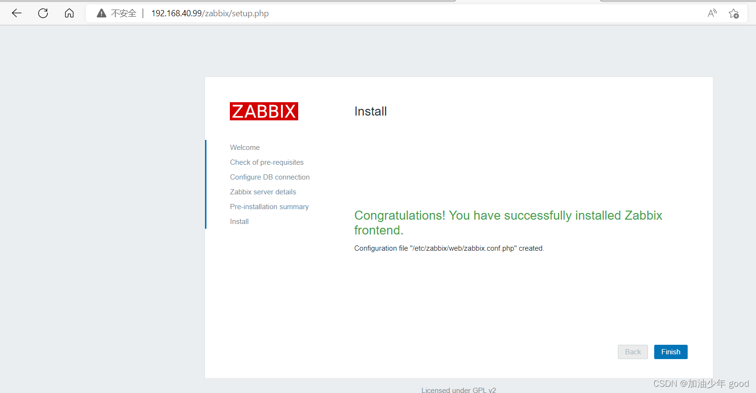Screen dimensions: 756x393
Task: Open the Licensed under GPL v2 link
Action: 459,390
